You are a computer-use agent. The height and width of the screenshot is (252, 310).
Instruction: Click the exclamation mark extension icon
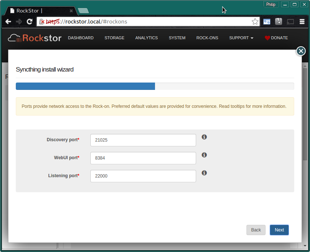pyautogui.click(x=278, y=22)
